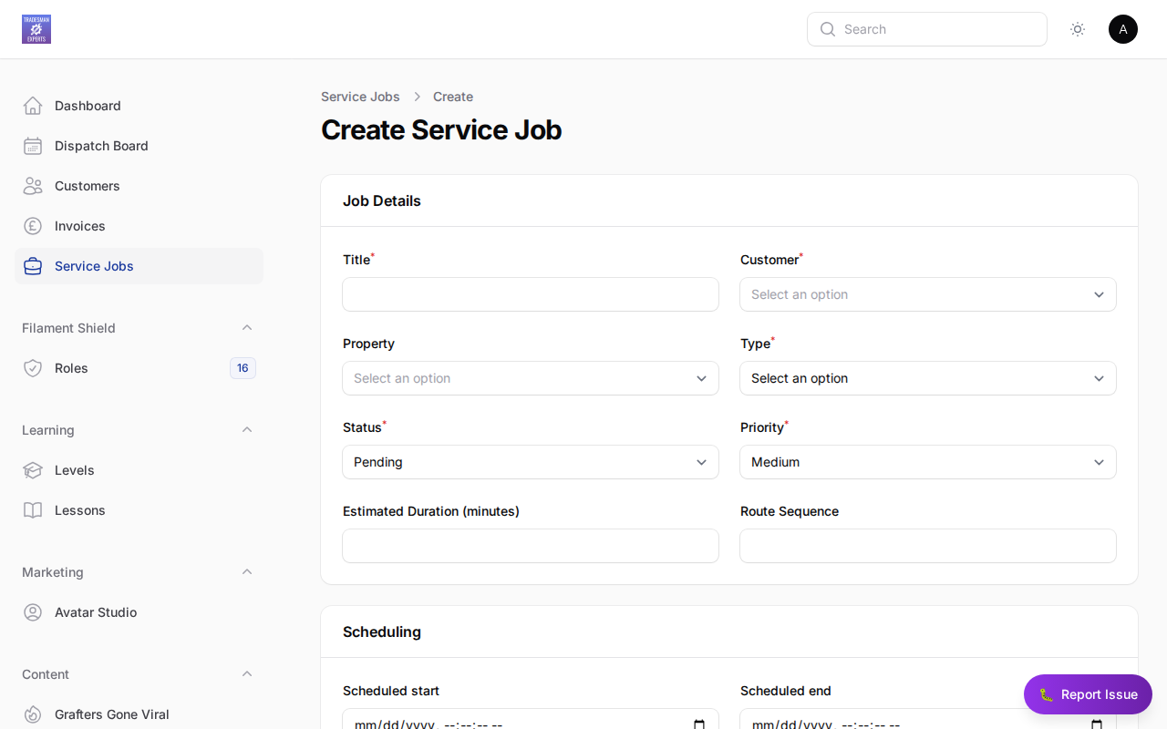Open Invoices using the pound sterling icon

33,226
